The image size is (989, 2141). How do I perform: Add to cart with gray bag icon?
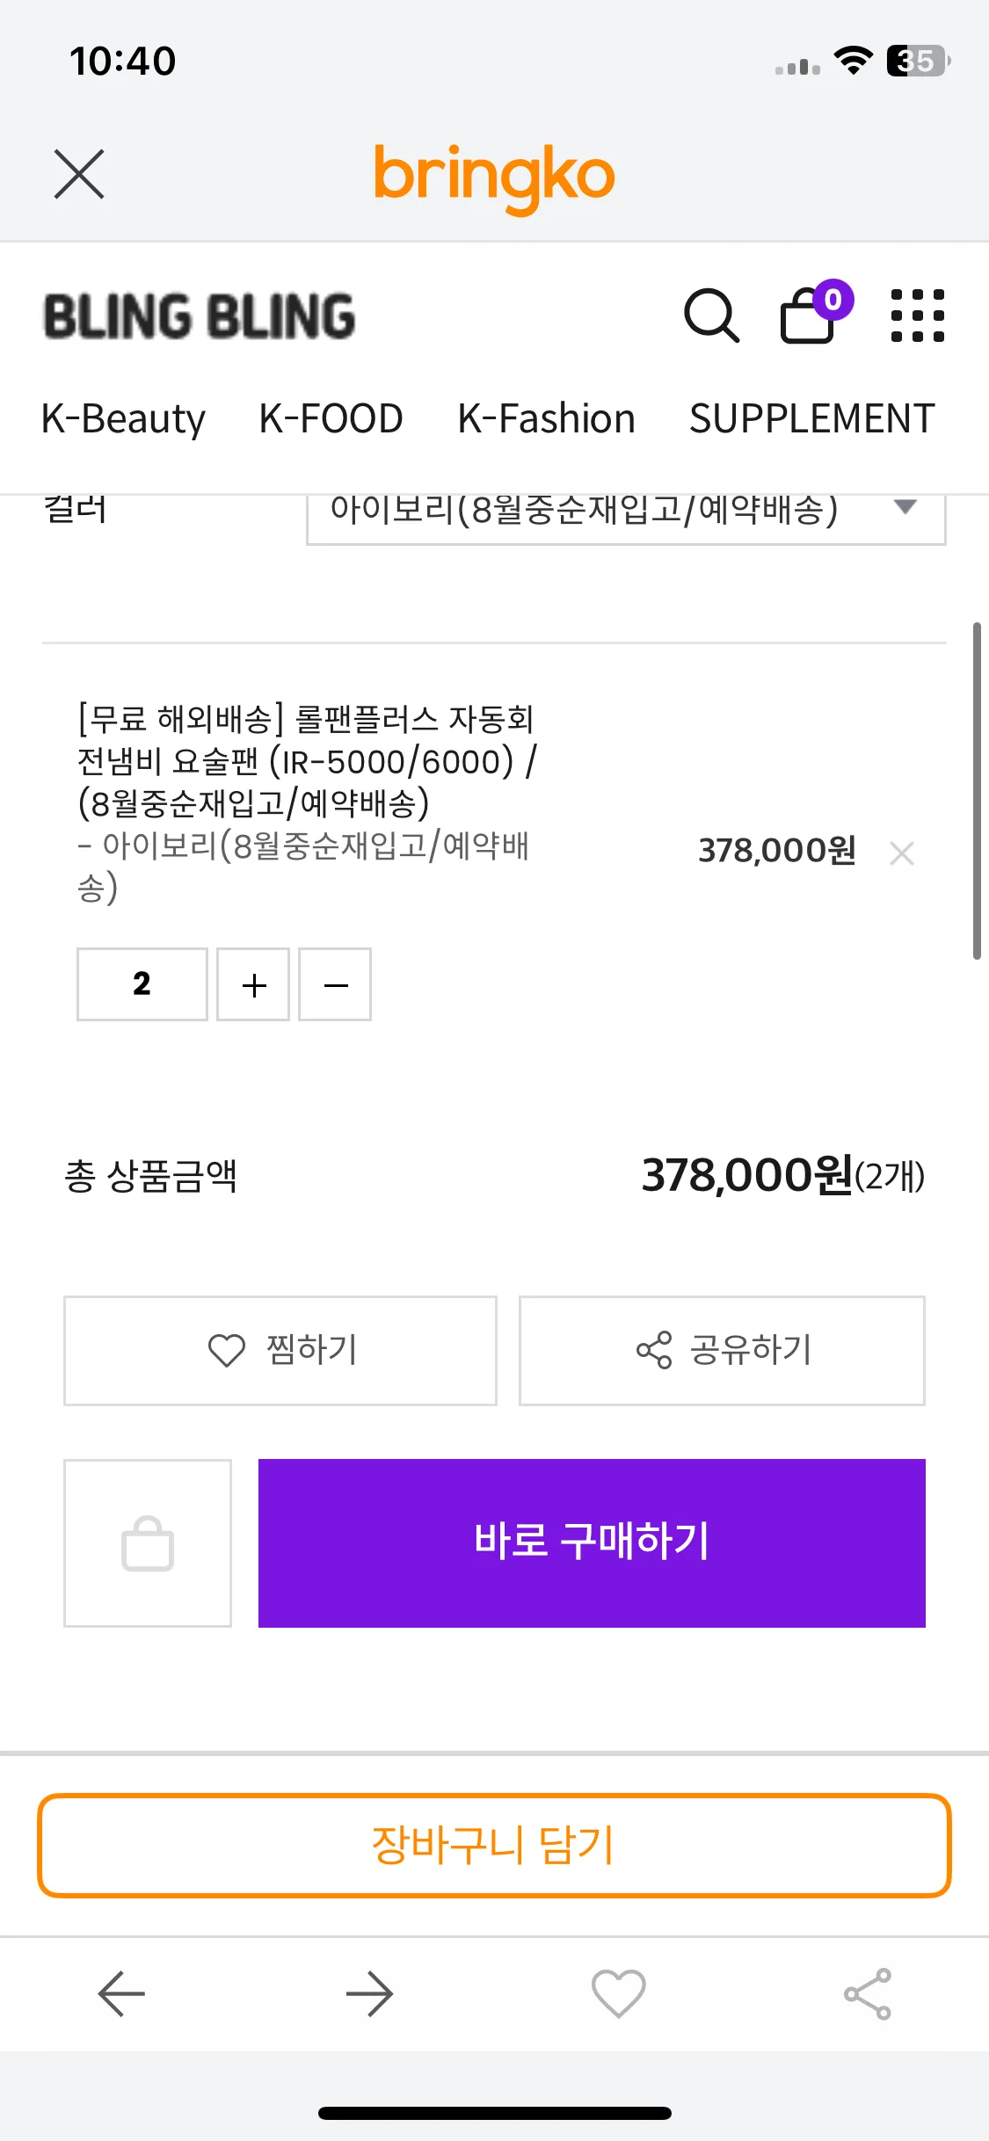148,1543
